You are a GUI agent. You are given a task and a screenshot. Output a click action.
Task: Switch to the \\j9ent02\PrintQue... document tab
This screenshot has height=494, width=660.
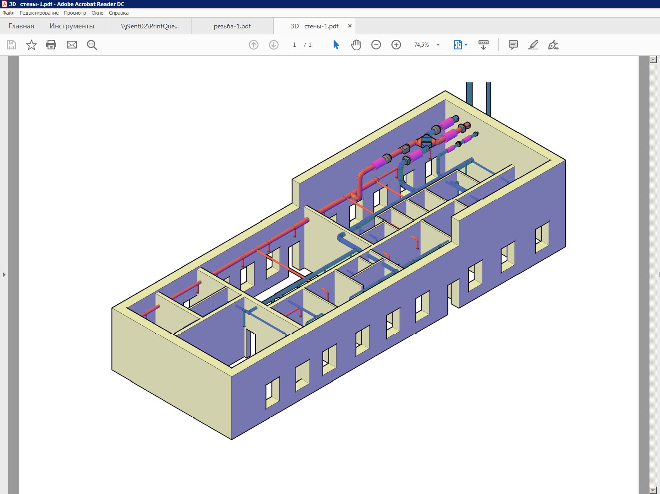pyautogui.click(x=150, y=26)
